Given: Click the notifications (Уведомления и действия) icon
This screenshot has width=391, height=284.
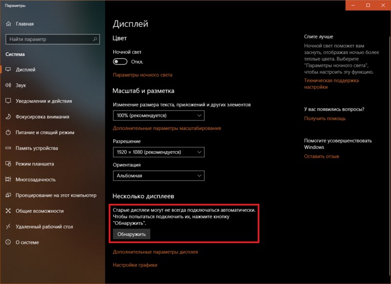Looking at the screenshot, I should [8, 101].
